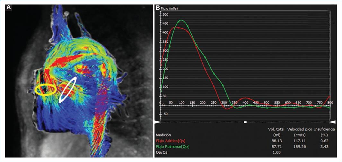
Task: Click the Qp/Qs ratio value 1.00
Action: 276,152
